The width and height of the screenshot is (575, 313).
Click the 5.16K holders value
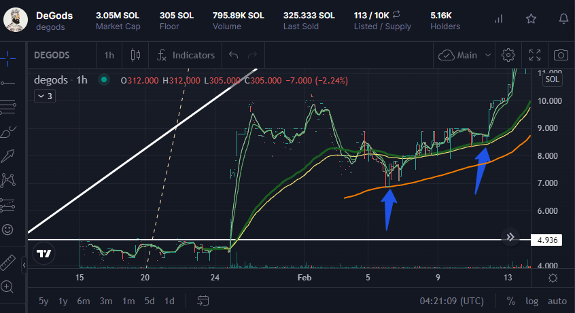click(x=441, y=16)
